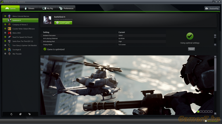Click the large green optimal settings checkmark
The height and width of the screenshot is (124, 222).
190,36
